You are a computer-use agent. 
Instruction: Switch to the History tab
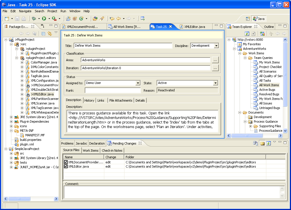pyautogui.click(x=89, y=100)
